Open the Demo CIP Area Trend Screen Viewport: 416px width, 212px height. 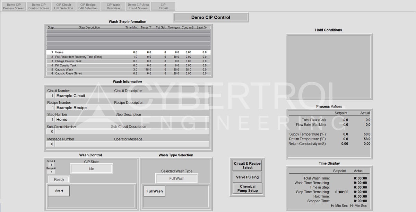(x=138, y=6)
